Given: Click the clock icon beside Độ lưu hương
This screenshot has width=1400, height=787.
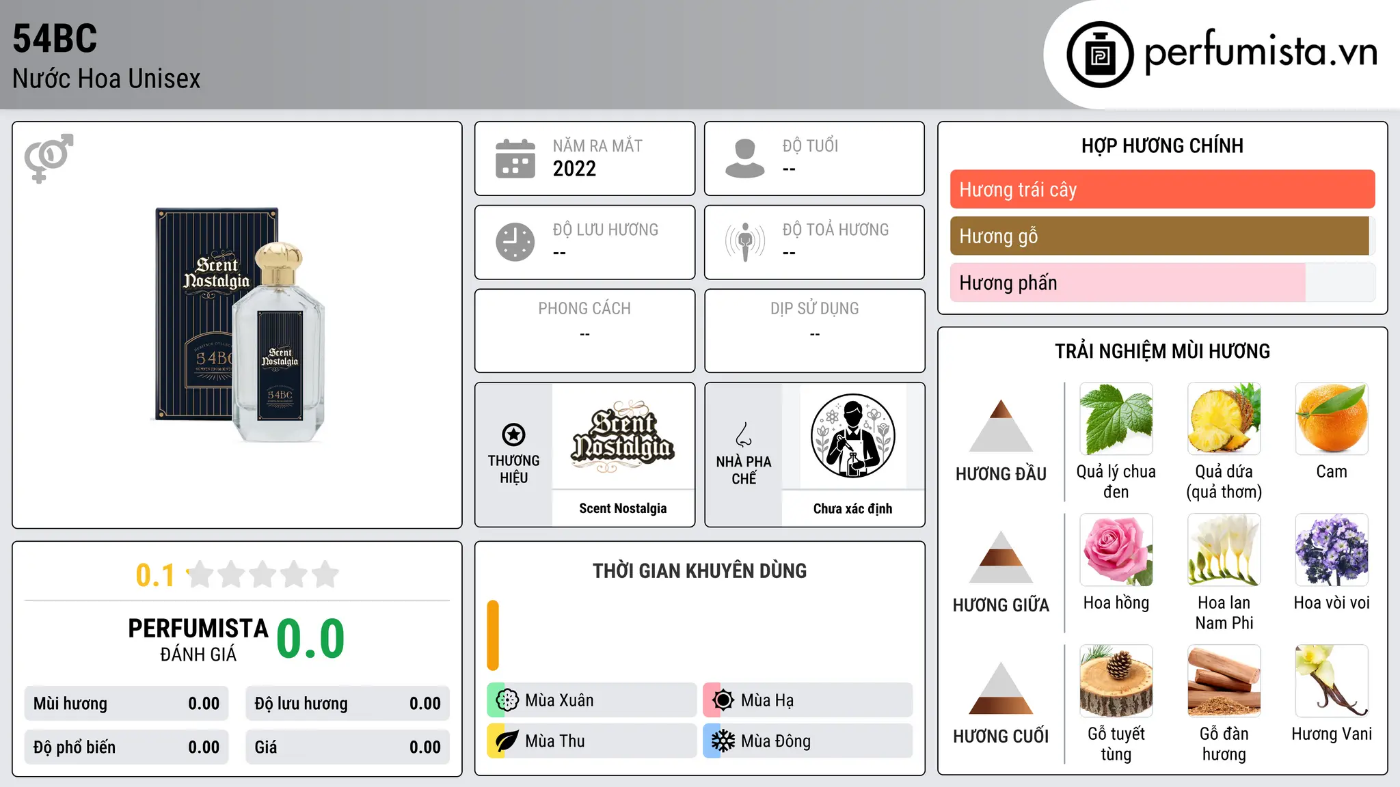Looking at the screenshot, I should [x=515, y=242].
